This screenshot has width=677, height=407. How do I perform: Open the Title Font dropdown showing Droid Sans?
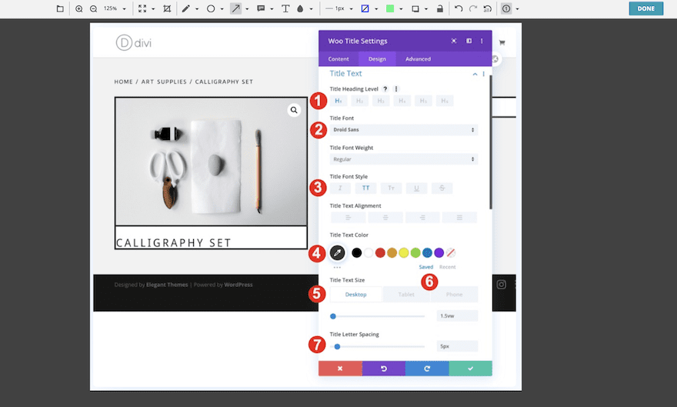pyautogui.click(x=403, y=130)
